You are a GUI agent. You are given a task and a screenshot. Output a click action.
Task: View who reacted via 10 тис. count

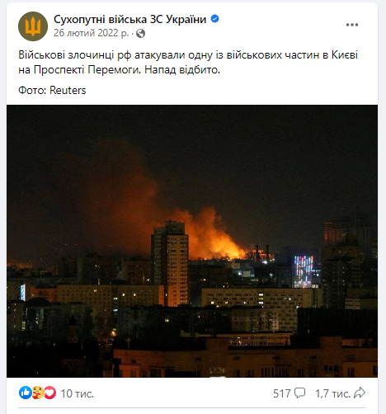coord(78,393)
